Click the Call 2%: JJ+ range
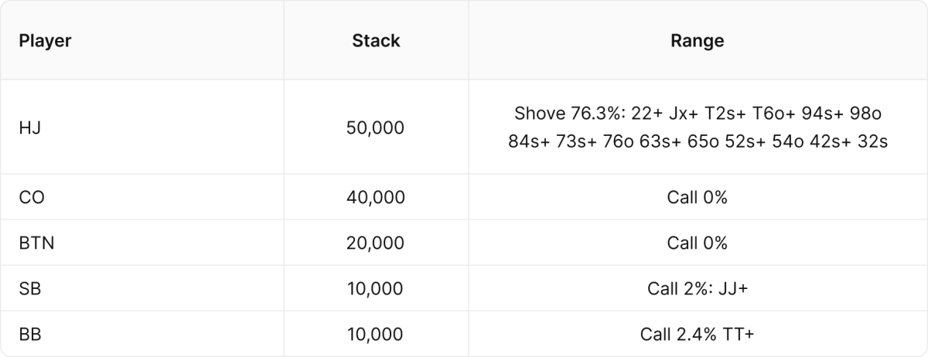This screenshot has width=928, height=357. [x=698, y=288]
